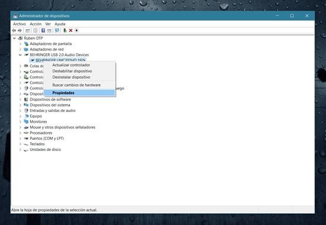This screenshot has height=225, width=326.
Task: Choose Deshabilitar dispositivo from the context menu
Action: 79,71
